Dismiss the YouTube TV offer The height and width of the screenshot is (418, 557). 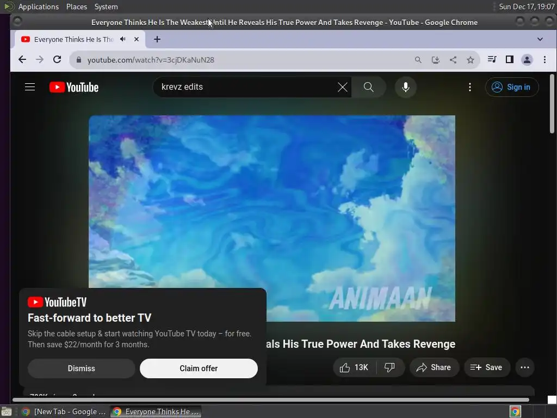(82, 368)
